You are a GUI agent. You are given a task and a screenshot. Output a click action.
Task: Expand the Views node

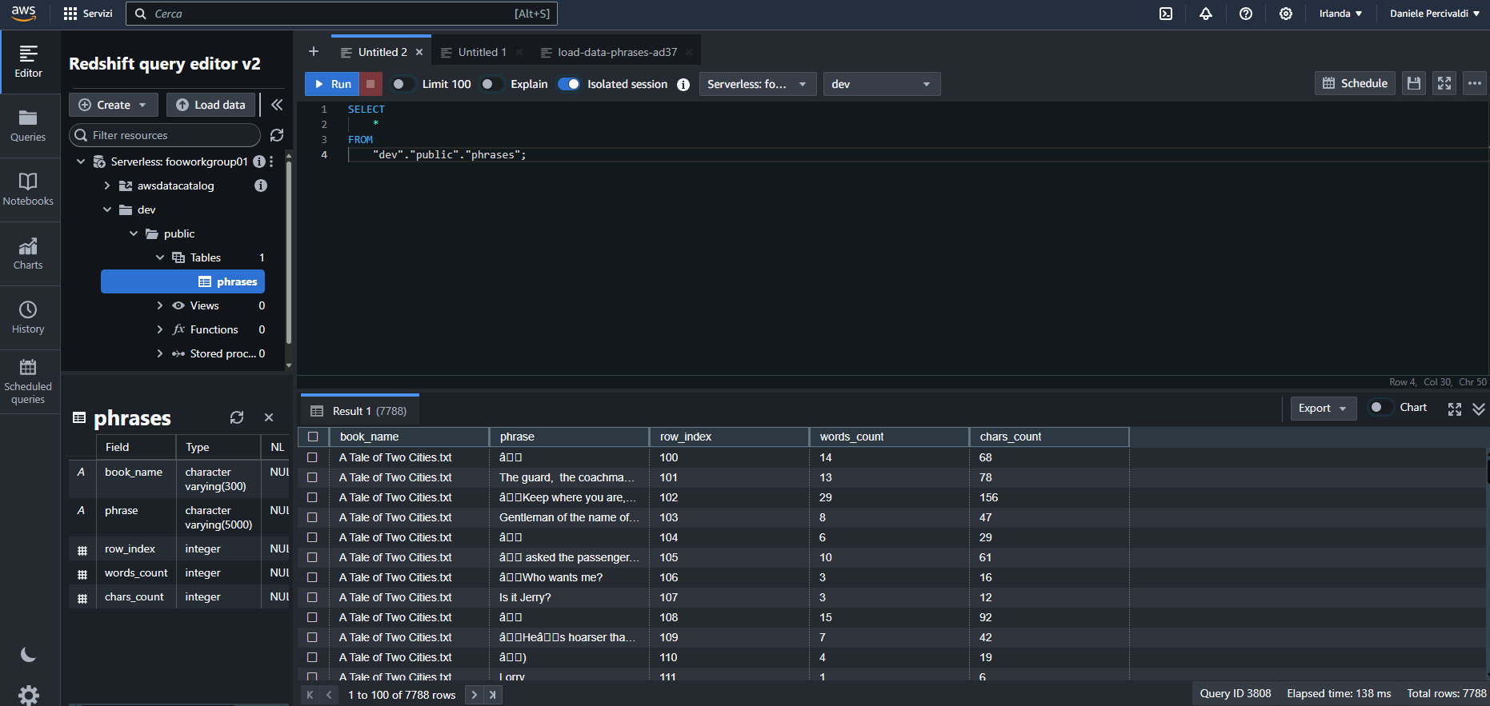(160, 305)
